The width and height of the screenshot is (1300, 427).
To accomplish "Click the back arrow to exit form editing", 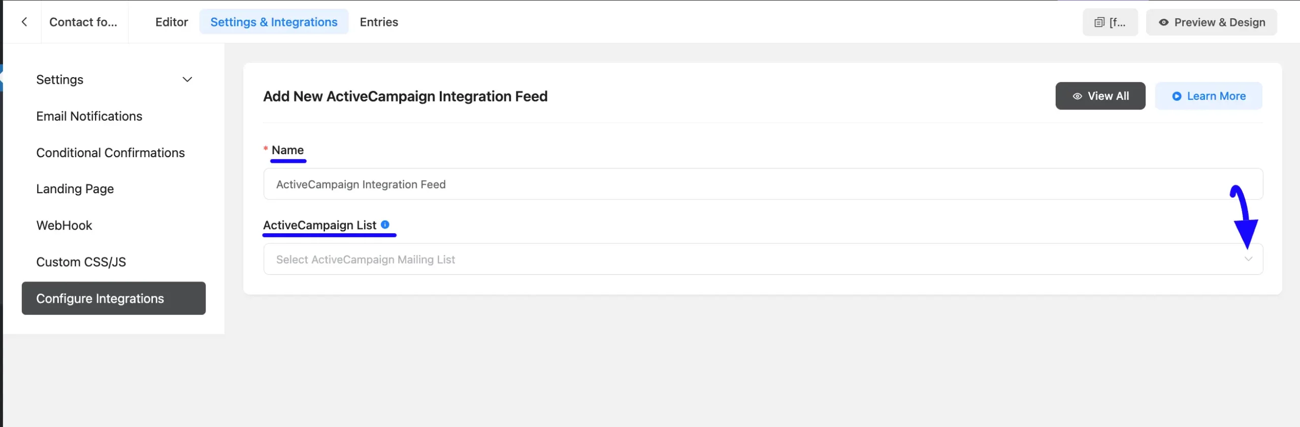I will pos(24,22).
